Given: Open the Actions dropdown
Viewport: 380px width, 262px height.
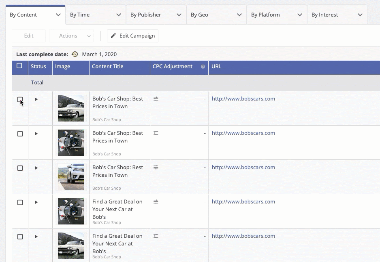Looking at the screenshot, I should (71, 36).
